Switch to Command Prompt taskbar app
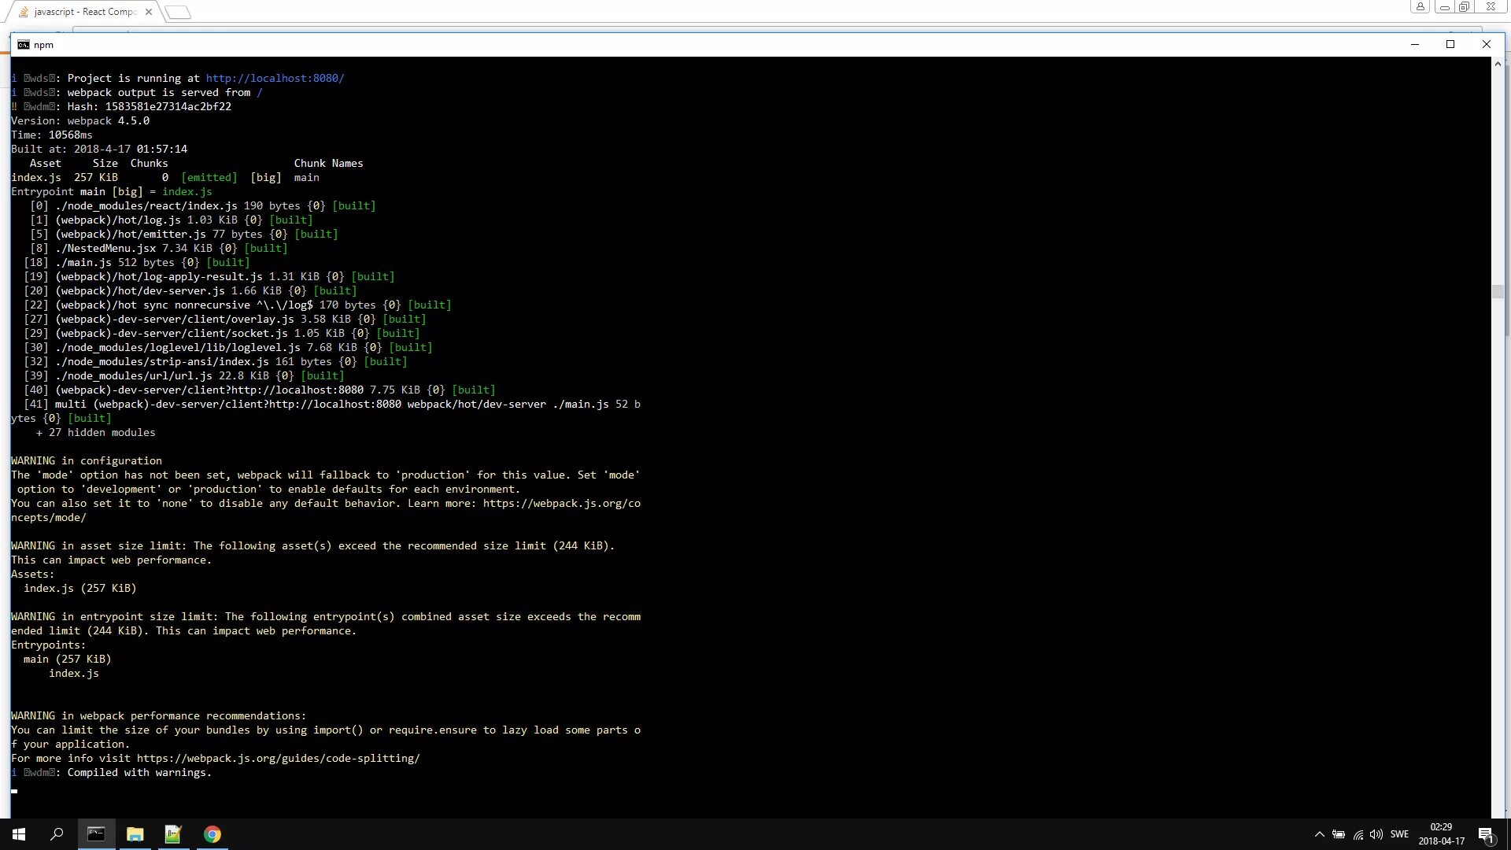1511x850 pixels. point(96,834)
